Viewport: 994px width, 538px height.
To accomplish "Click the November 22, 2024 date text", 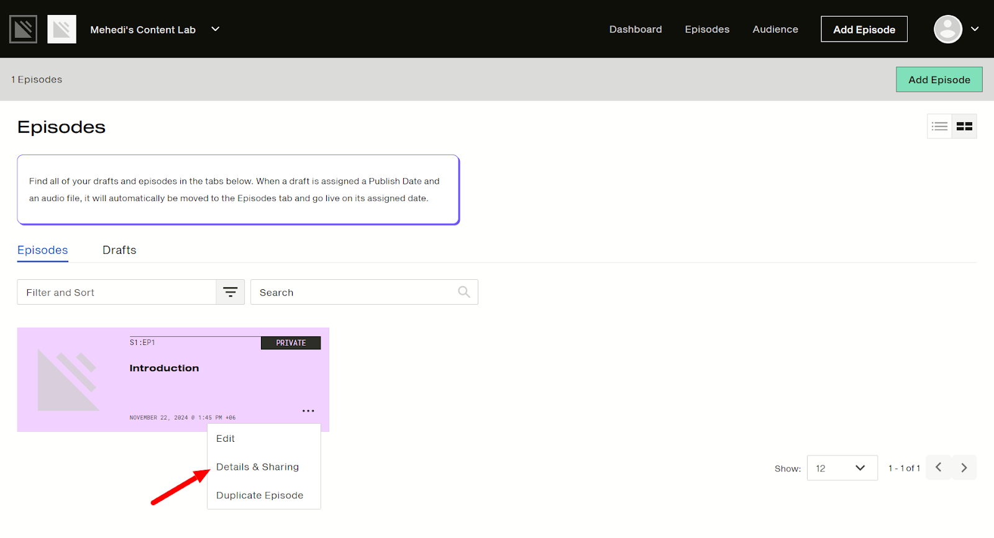I will tap(183, 418).
